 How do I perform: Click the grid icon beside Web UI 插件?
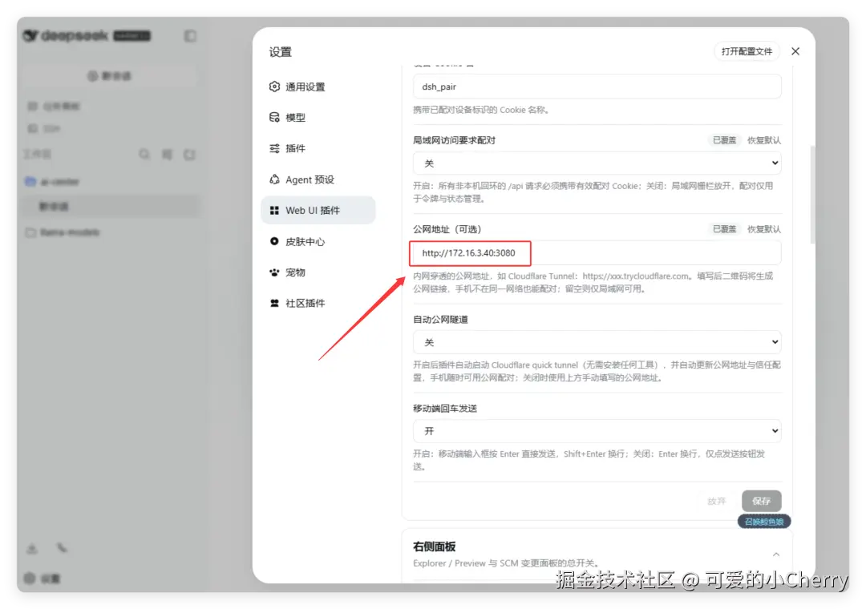pyautogui.click(x=274, y=211)
